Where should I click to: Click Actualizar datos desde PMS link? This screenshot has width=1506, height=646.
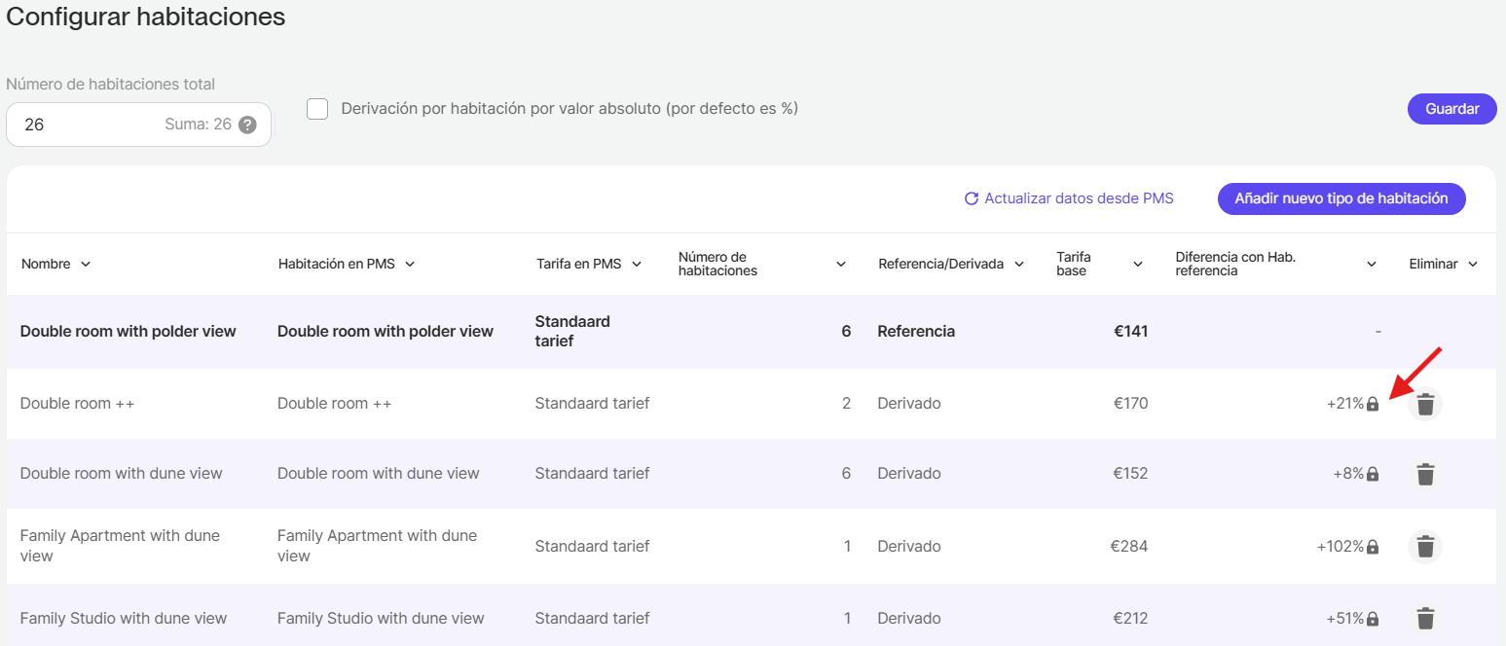click(x=1069, y=198)
